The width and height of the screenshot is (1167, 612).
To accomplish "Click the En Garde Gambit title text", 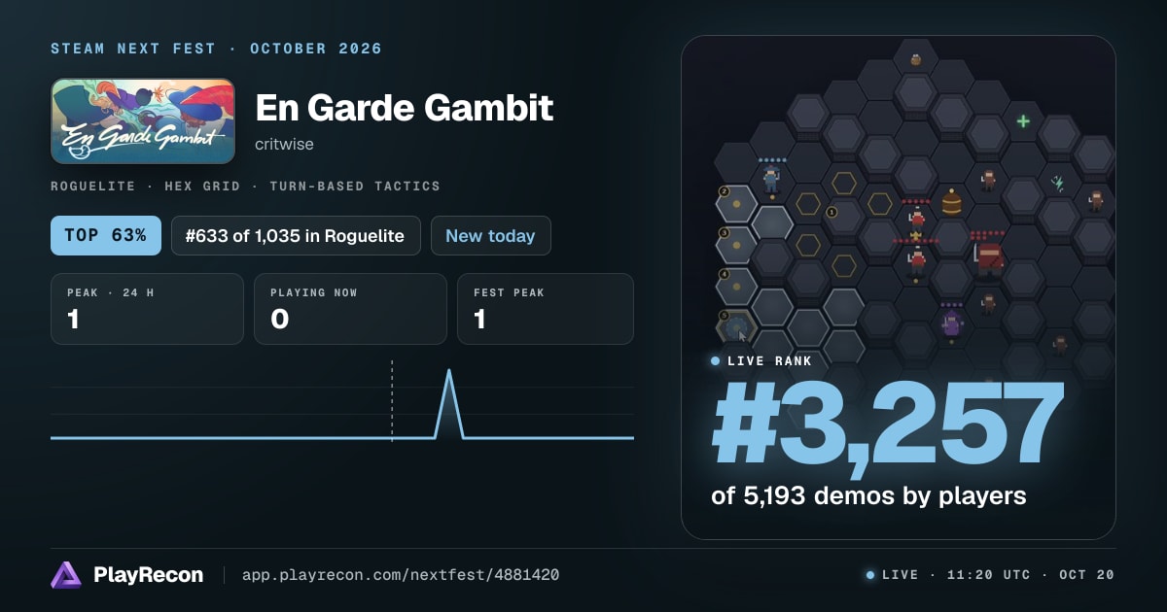I will pyautogui.click(x=404, y=107).
